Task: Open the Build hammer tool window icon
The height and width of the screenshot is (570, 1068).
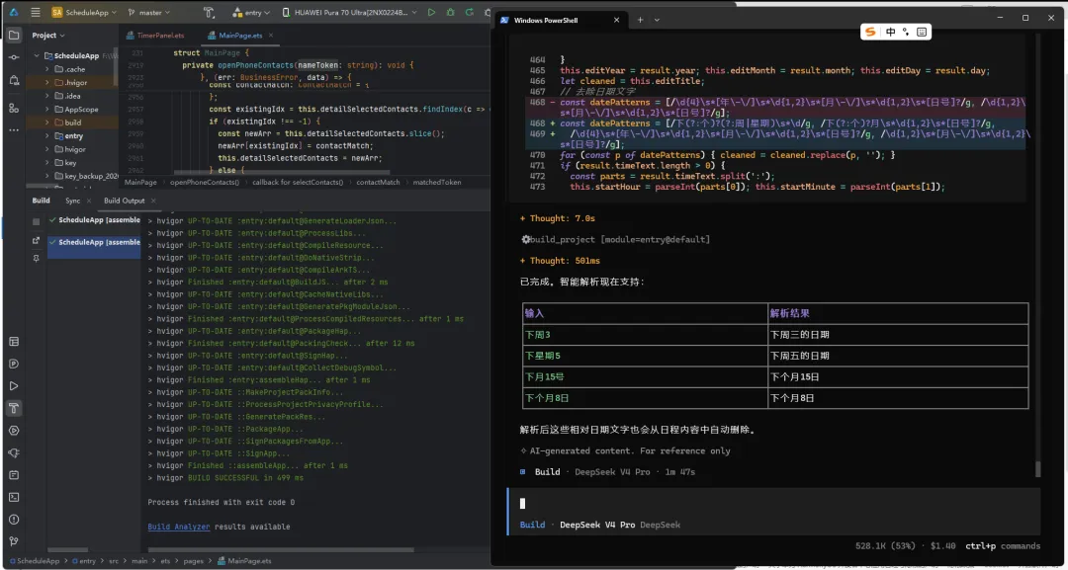Action: click(13, 408)
